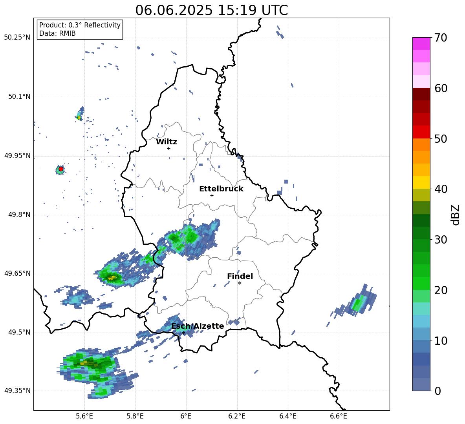
Task: Click the bright red 50 dBZ swatch
Action: (x=421, y=132)
